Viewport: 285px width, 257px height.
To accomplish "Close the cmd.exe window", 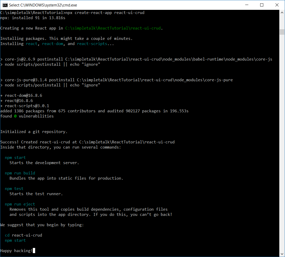I will (x=277, y=5).
